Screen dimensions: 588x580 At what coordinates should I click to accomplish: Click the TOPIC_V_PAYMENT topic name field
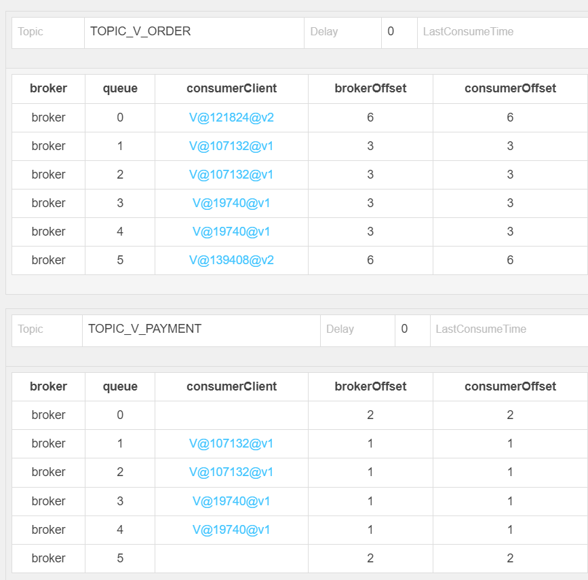(201, 331)
